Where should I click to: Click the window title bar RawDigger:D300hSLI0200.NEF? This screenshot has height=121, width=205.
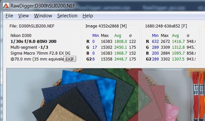click(43, 6)
